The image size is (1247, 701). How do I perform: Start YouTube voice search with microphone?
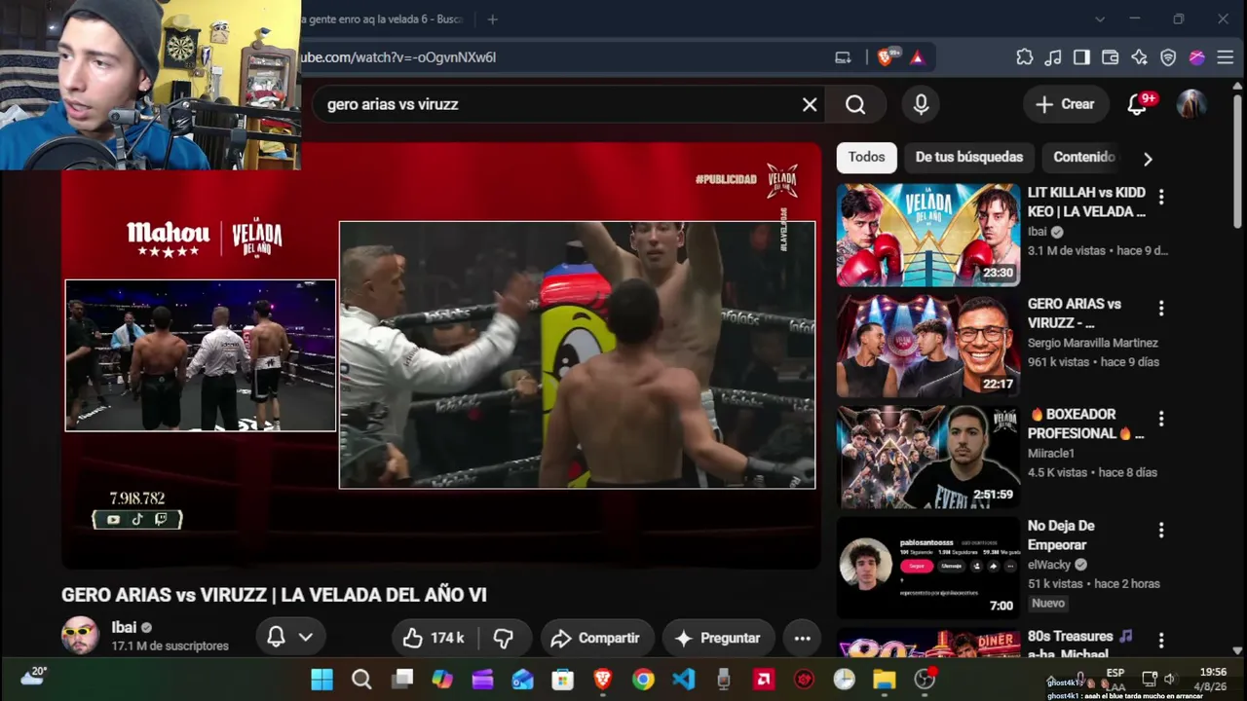tap(921, 104)
